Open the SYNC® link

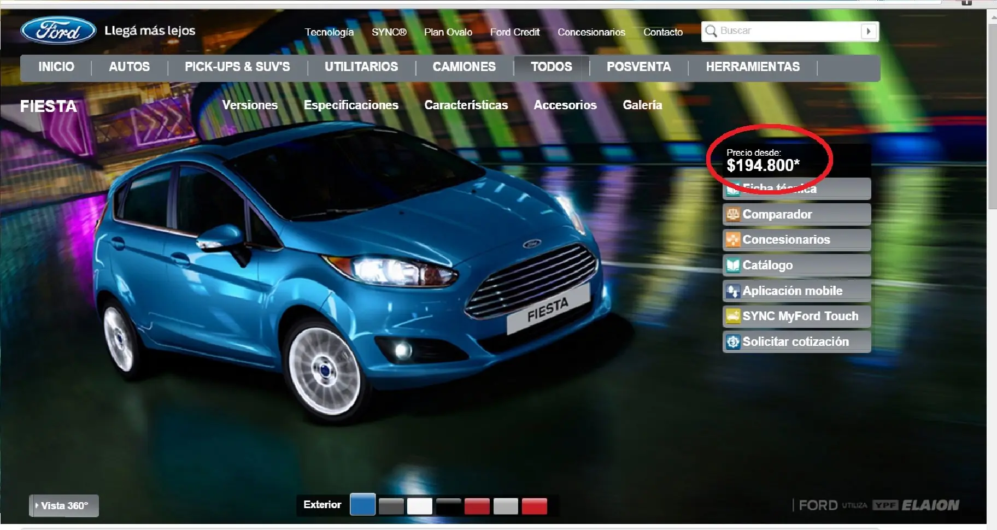[389, 32]
